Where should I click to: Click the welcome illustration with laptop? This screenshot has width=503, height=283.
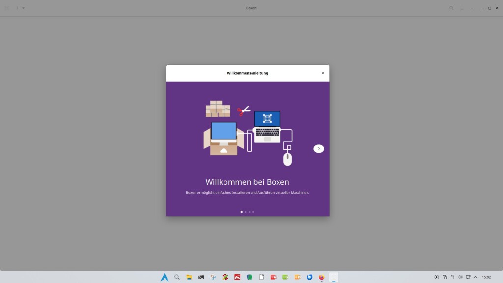coord(248,133)
